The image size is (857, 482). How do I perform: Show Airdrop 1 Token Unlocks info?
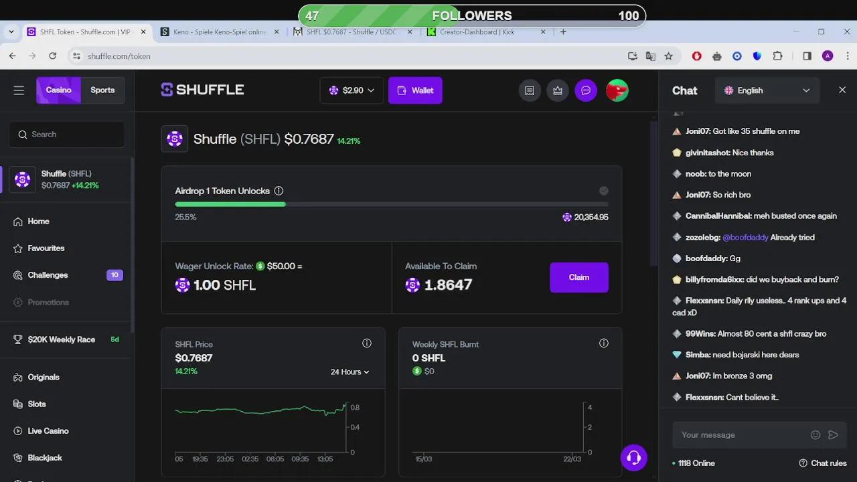tap(279, 191)
